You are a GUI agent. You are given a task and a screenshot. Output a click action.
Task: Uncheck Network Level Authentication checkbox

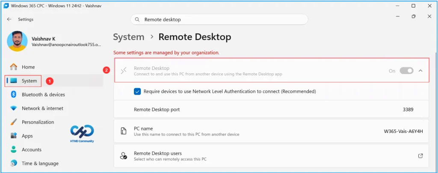(x=137, y=91)
